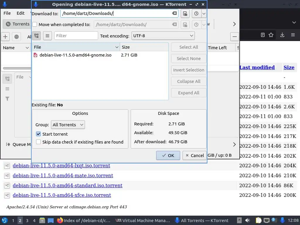Enable Move when completed to checkbox
The image size is (300, 225).
click(x=35, y=25)
